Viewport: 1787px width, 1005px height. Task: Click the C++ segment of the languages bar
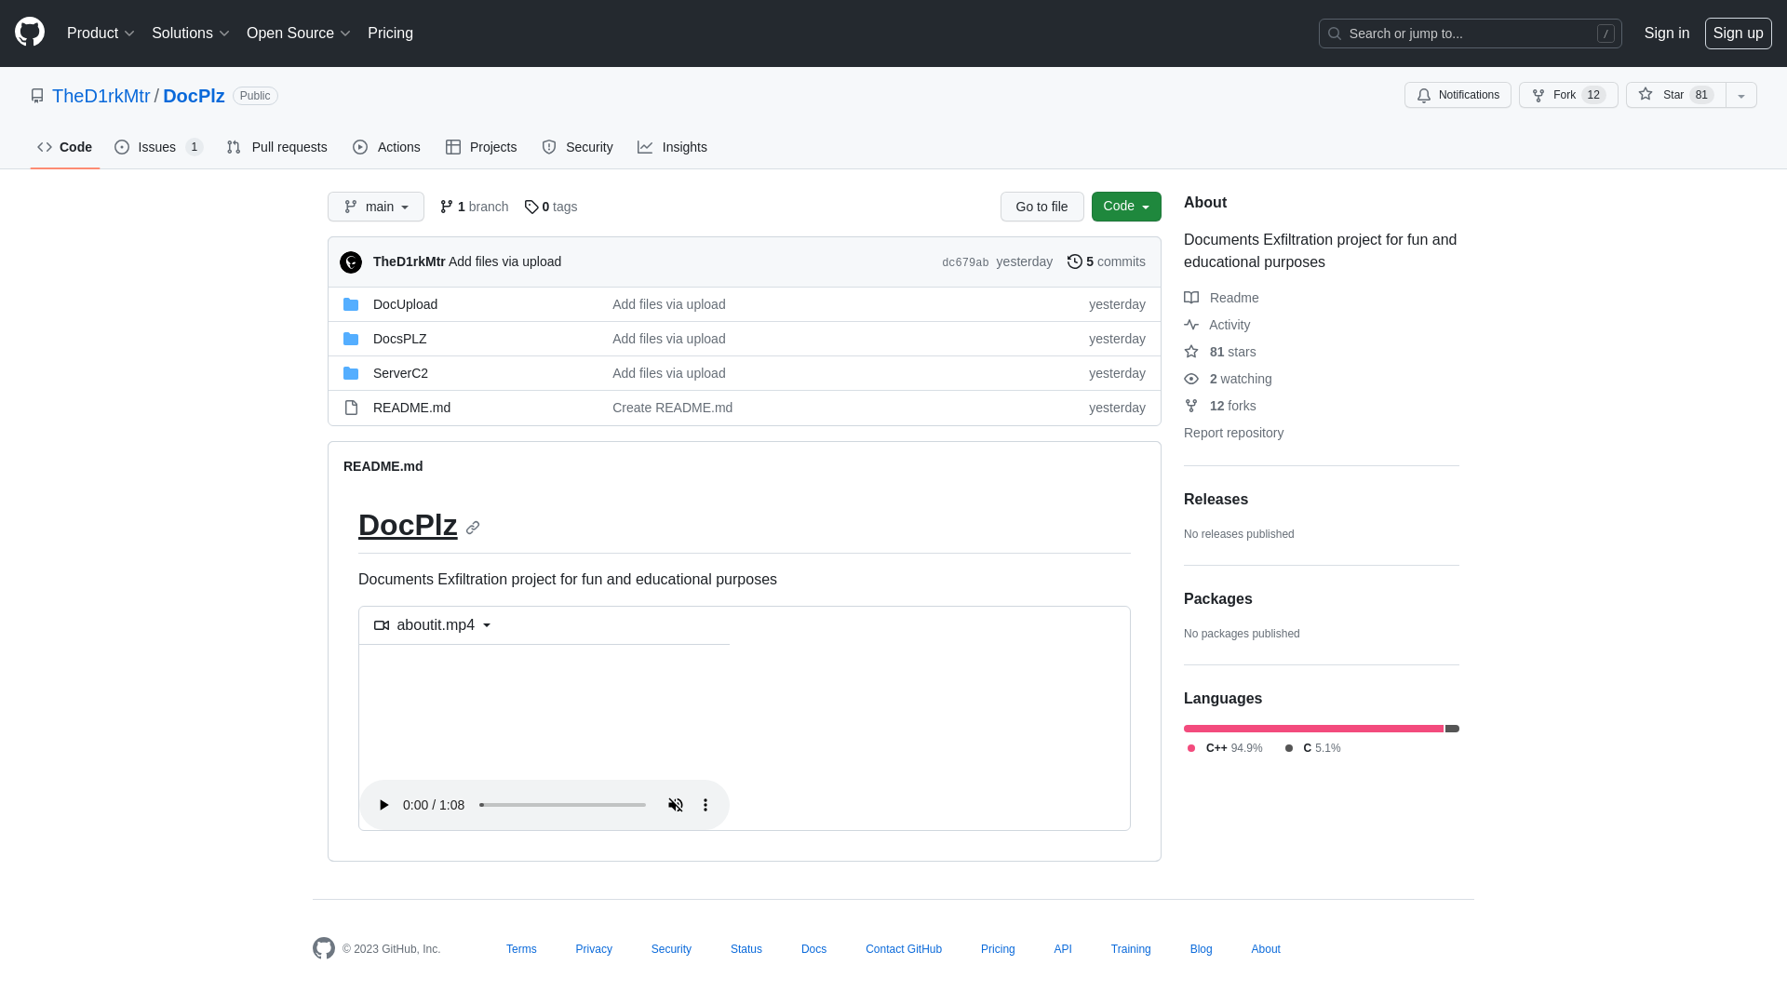[1313, 729]
